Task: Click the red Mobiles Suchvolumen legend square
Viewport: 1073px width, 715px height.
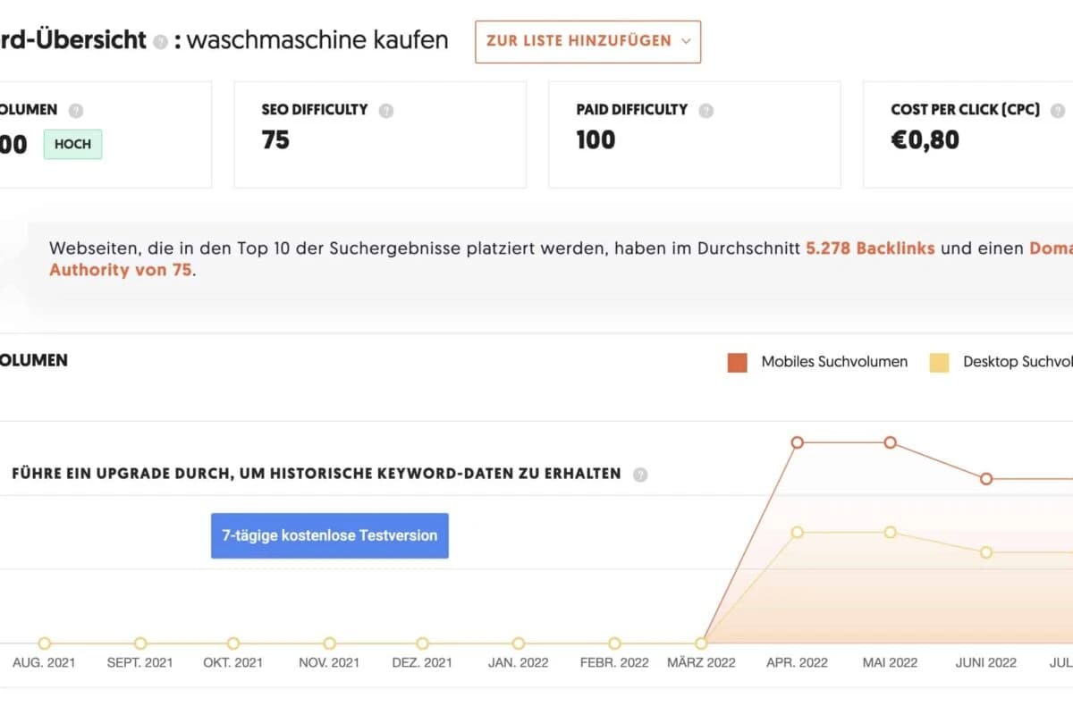Action: pos(736,362)
